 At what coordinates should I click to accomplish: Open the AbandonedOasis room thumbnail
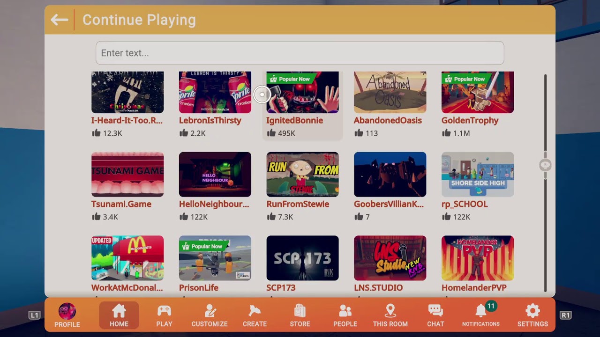[390, 92]
